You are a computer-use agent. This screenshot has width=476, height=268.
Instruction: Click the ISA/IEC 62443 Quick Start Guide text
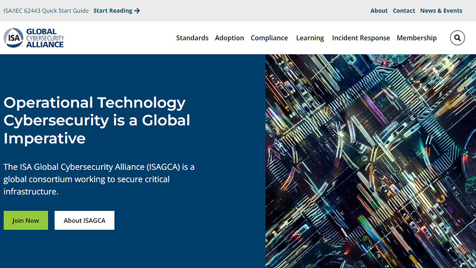(x=46, y=11)
